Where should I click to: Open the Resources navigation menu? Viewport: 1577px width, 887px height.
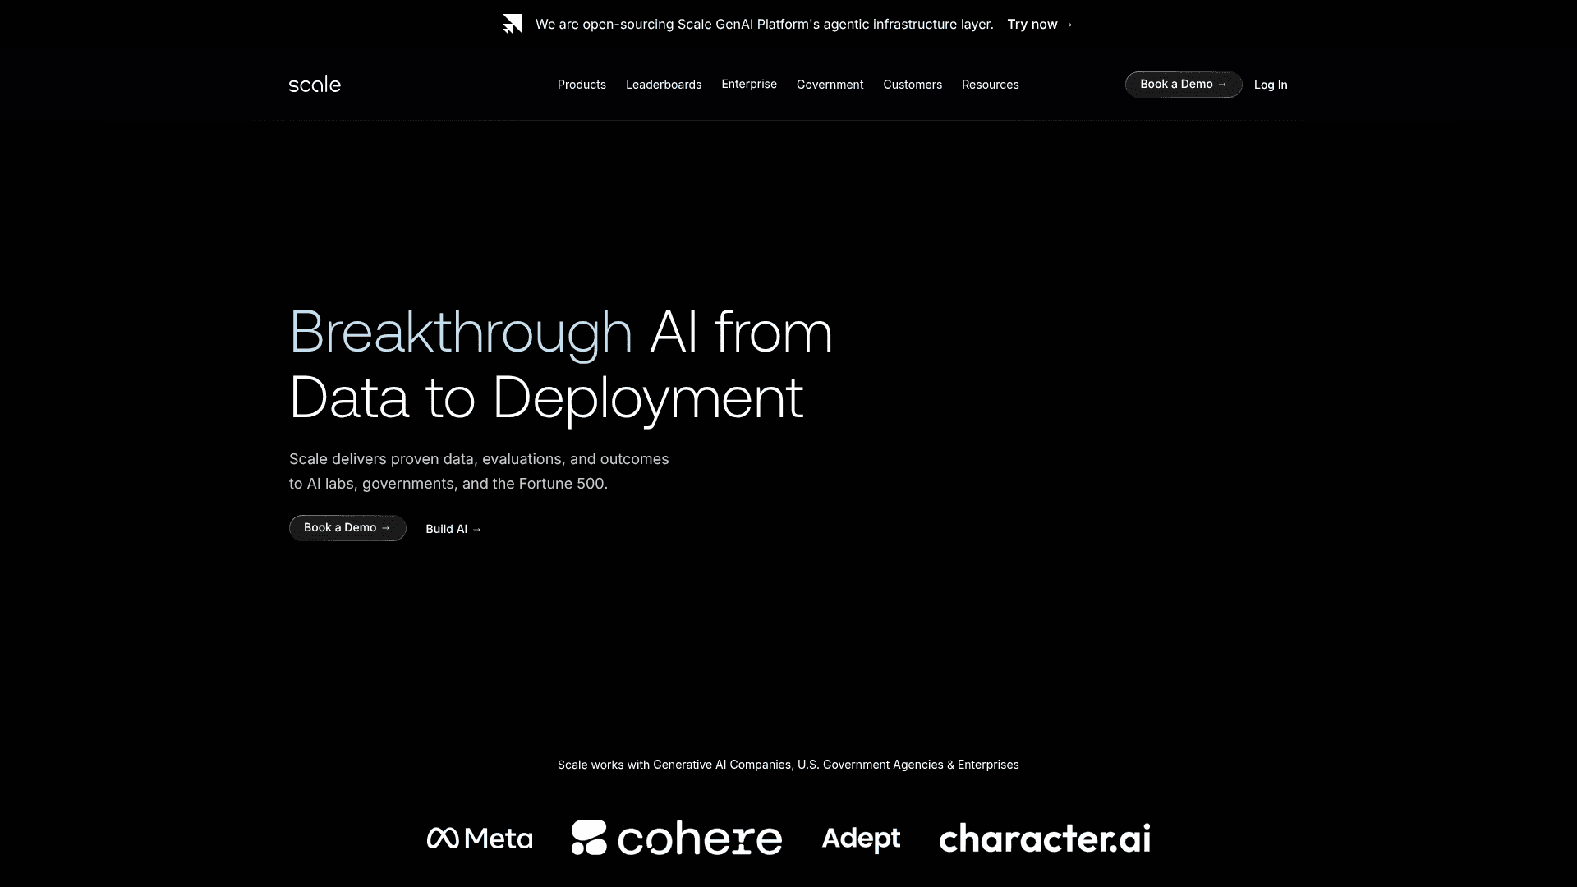(x=990, y=85)
